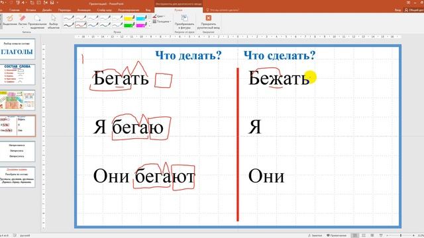Select the currently highlighted Бегать slide thumbnail
Viewport: 424px width, 238px height.
coord(17,126)
